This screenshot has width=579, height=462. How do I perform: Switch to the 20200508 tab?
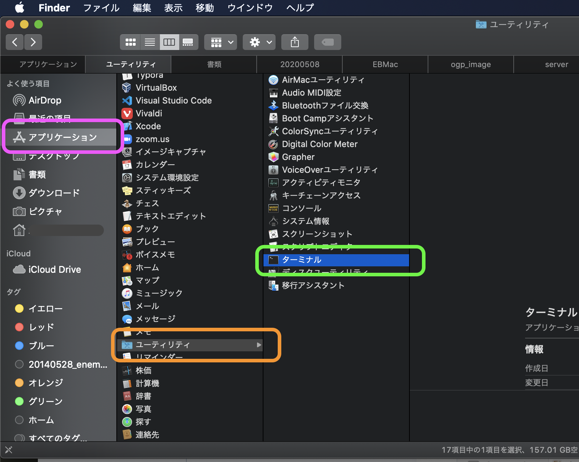299,64
